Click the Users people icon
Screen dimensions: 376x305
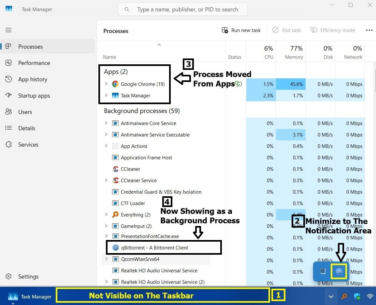pos(8,112)
